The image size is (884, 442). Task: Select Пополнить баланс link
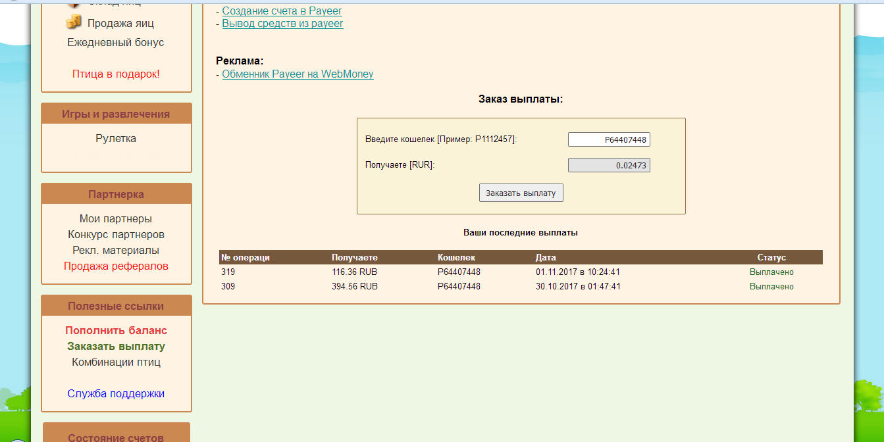(x=116, y=330)
